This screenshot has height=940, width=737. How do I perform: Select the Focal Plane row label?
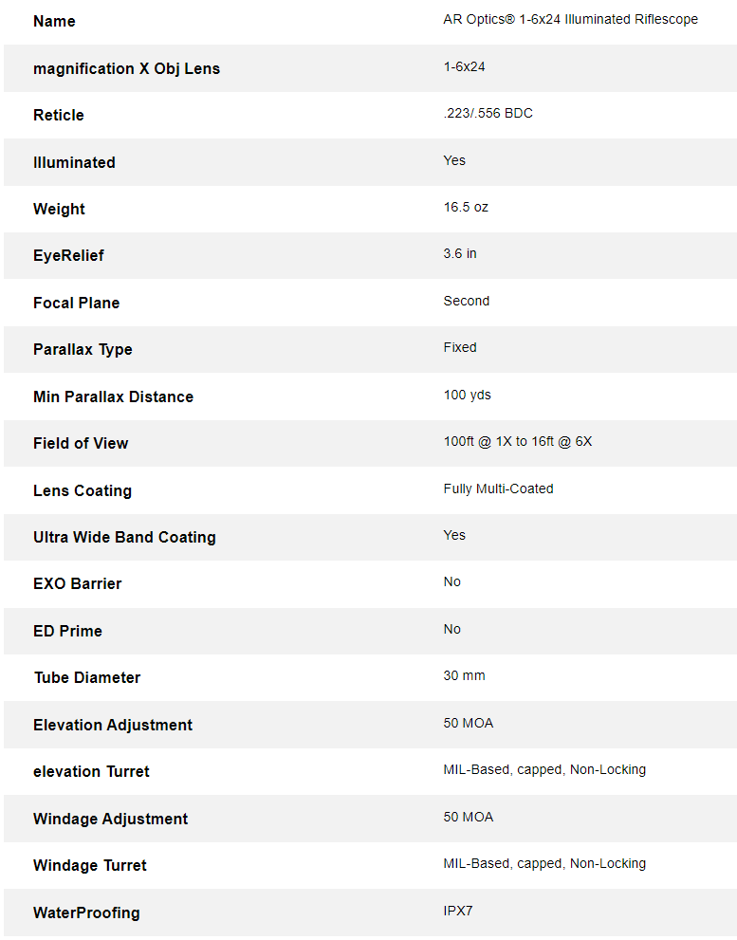[76, 303]
